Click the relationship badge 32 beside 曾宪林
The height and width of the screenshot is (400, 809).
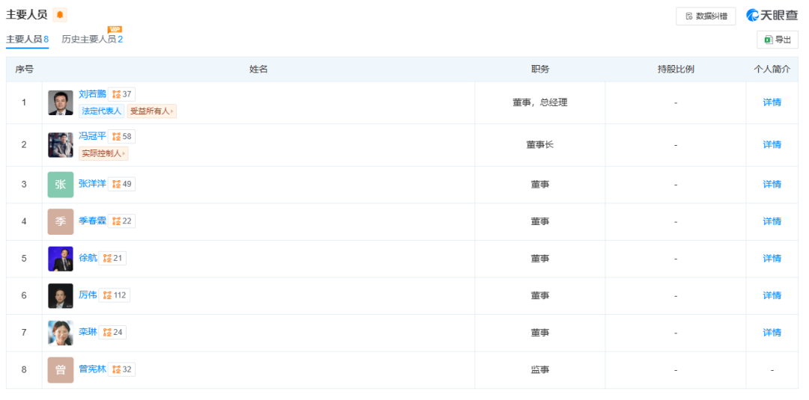click(122, 369)
